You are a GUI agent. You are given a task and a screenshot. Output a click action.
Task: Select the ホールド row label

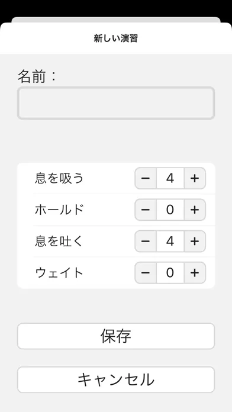[59, 210]
